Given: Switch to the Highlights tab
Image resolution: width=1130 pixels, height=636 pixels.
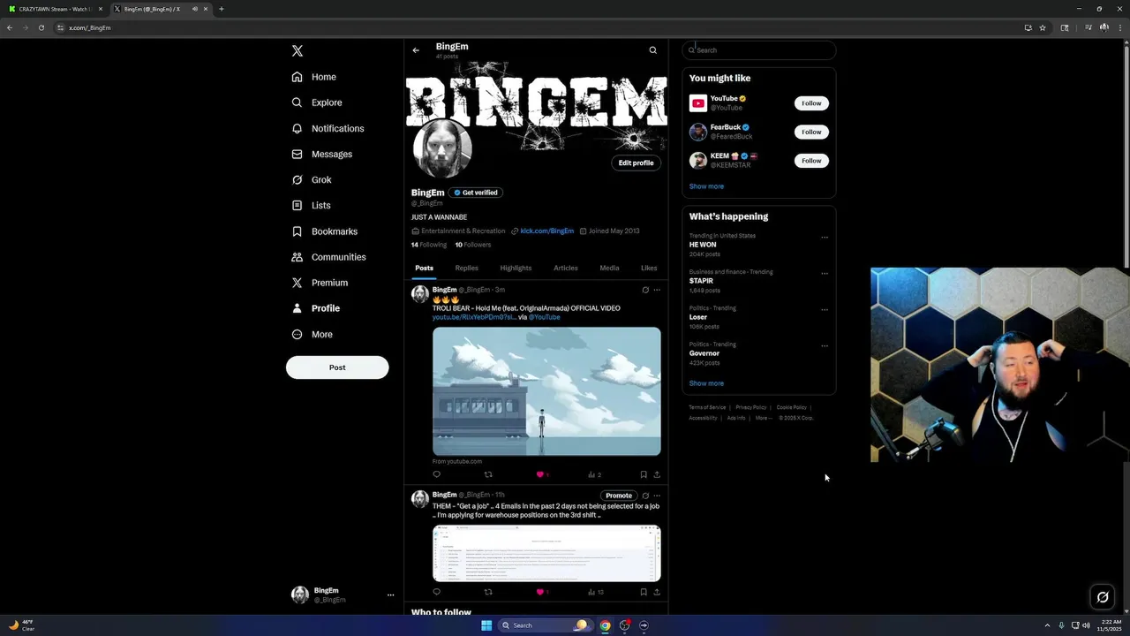Looking at the screenshot, I should pos(516,268).
